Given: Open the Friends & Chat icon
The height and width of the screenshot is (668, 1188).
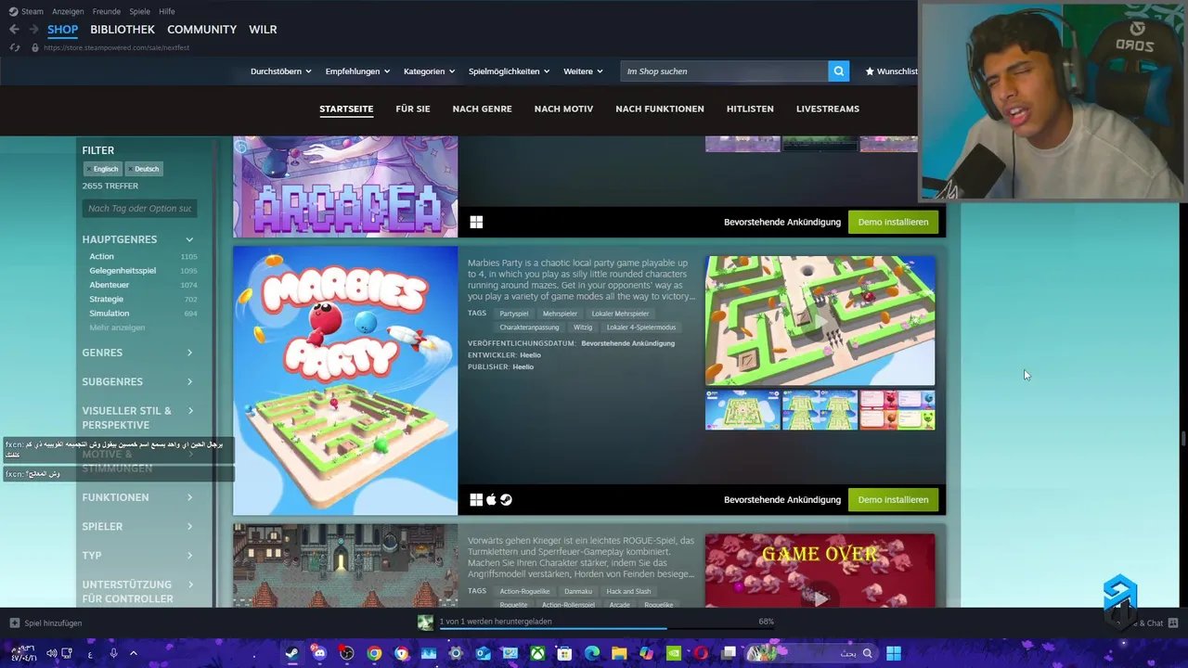Looking at the screenshot, I should (x=1173, y=623).
